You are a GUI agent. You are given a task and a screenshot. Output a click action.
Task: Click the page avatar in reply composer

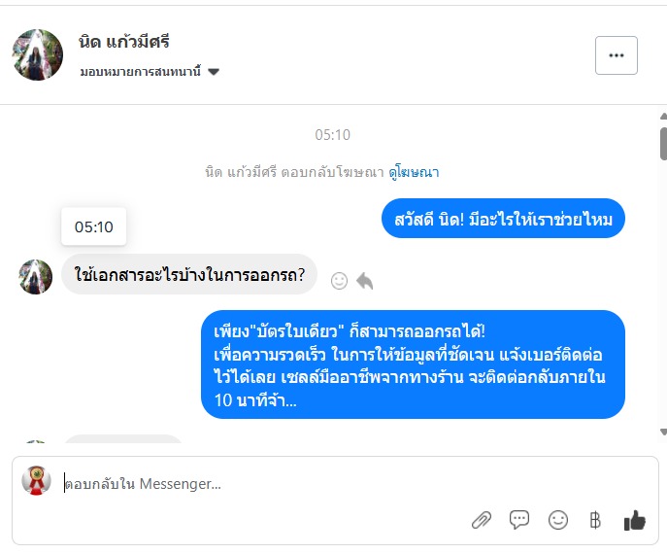(37, 480)
